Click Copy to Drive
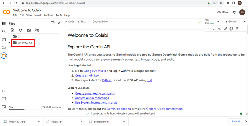The width and height of the screenshot is (248, 126). [x=100, y=22]
